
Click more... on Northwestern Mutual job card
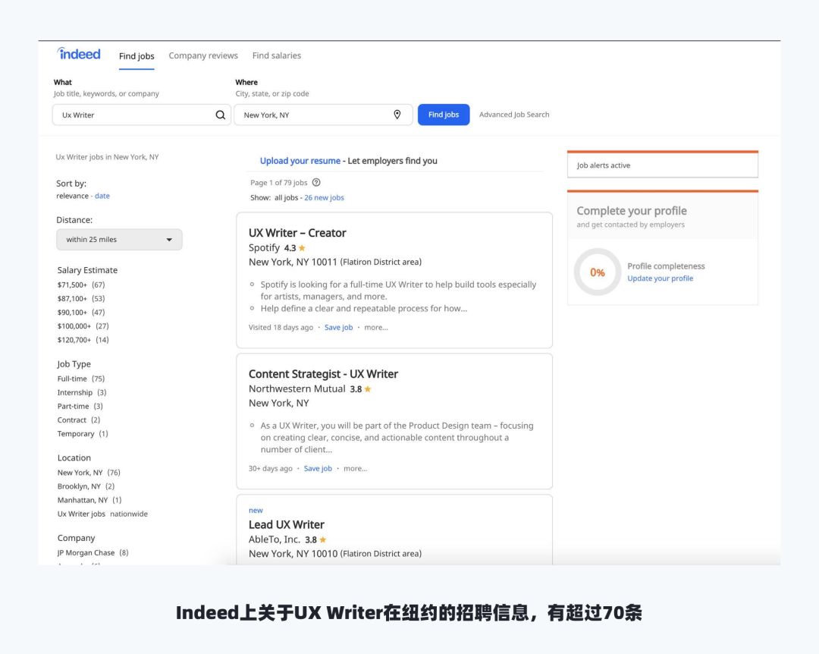(x=355, y=468)
